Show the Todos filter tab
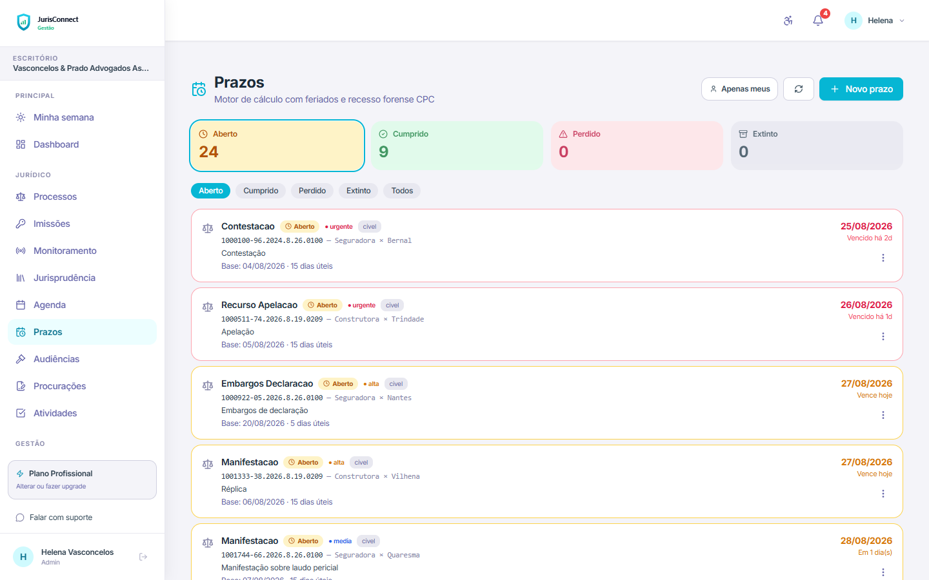This screenshot has width=929, height=580. pyautogui.click(x=402, y=191)
